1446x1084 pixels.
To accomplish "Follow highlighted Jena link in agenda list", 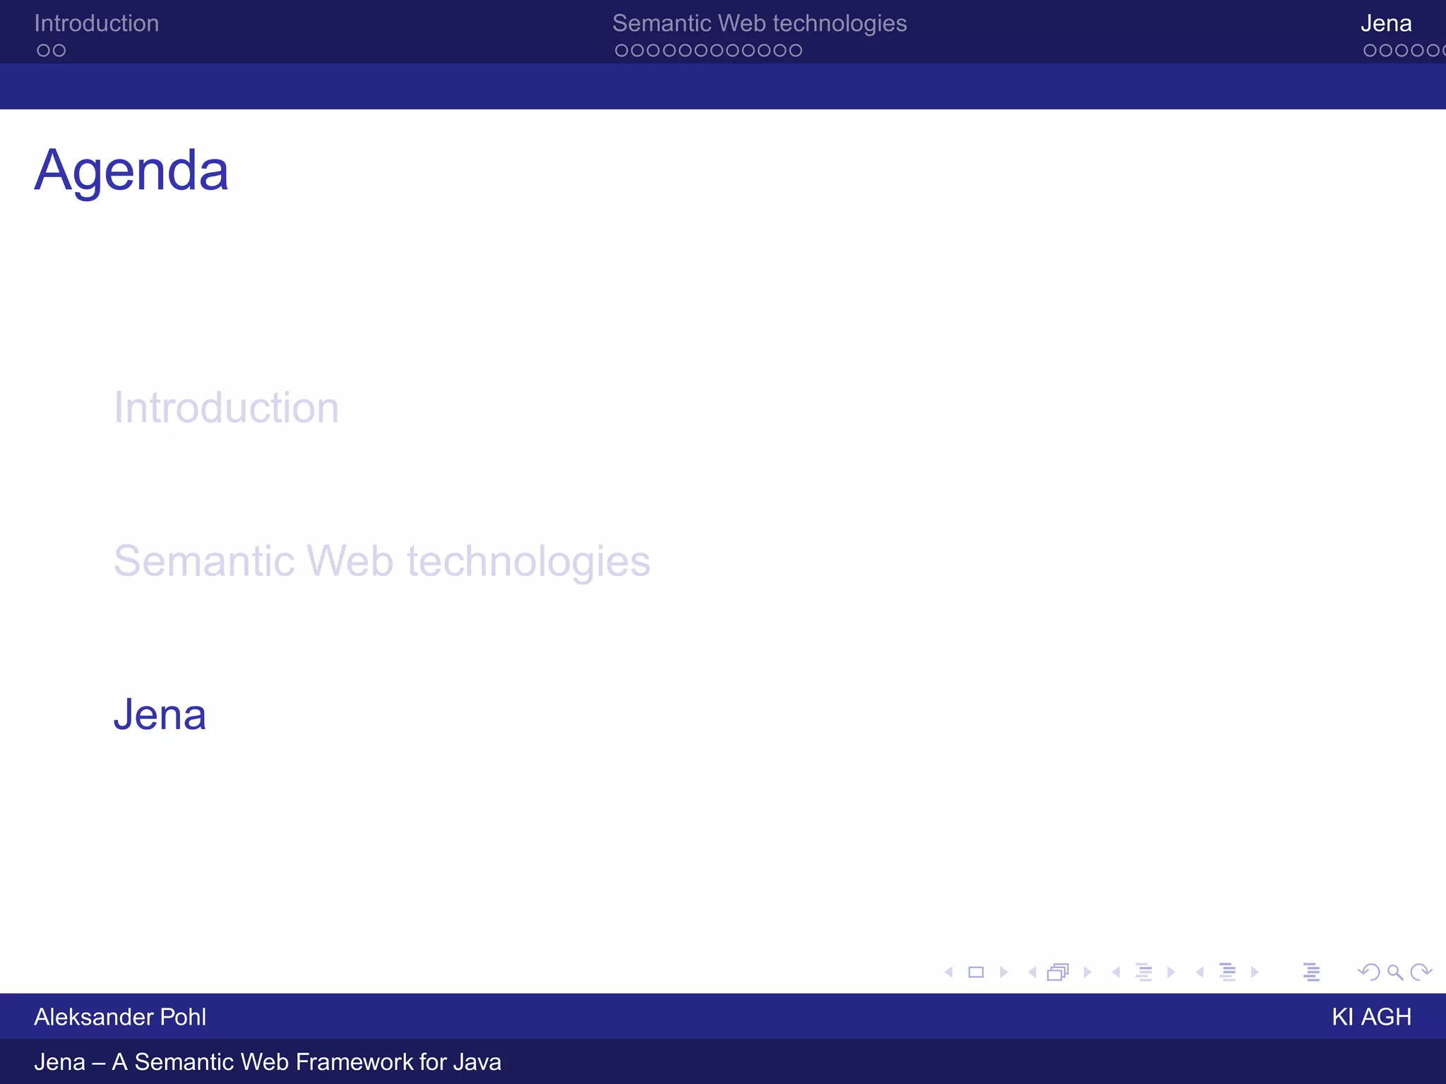I will click(160, 715).
